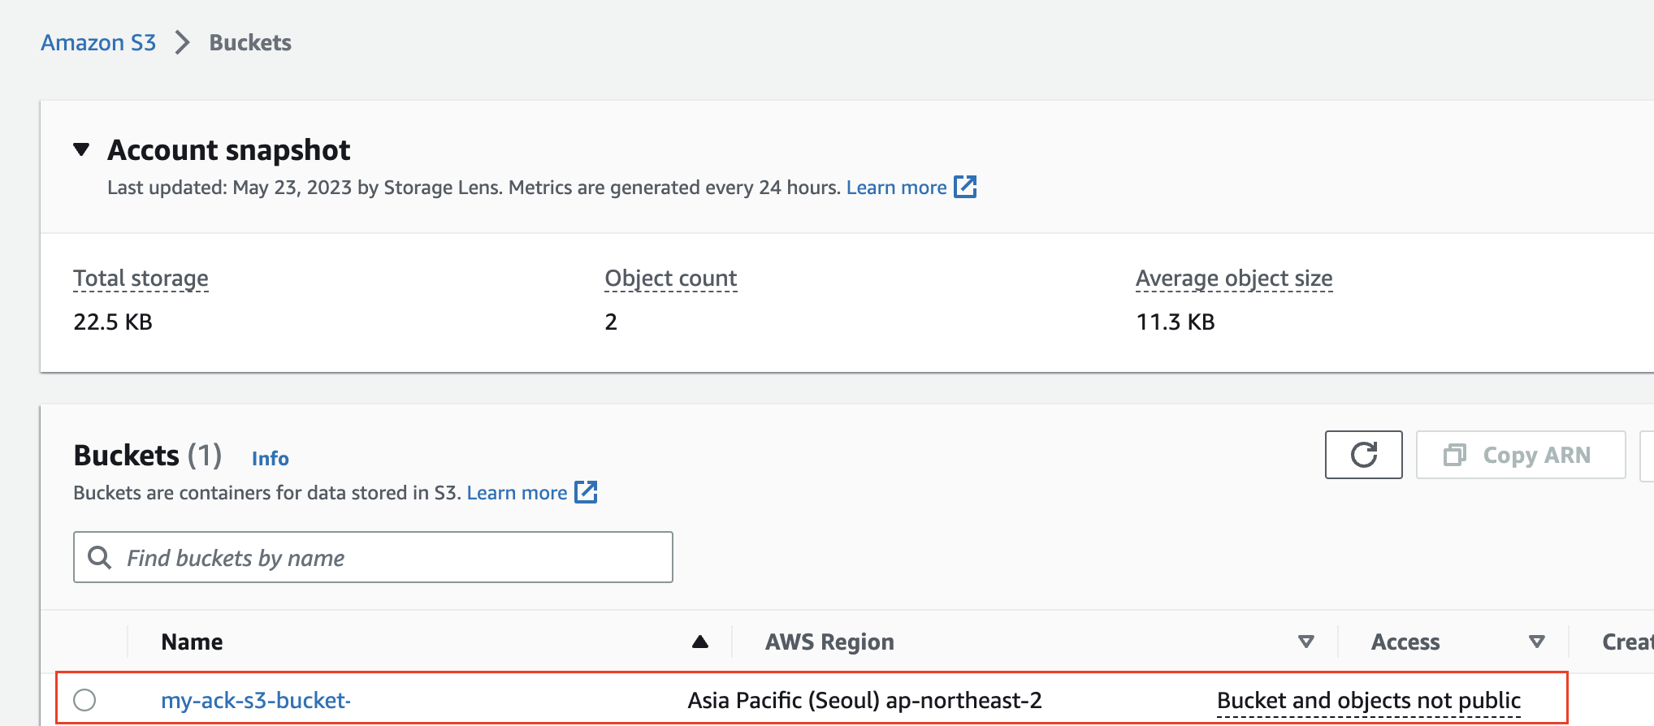1654x726 pixels.
Task: Open the my-ack-s3-bucket- bucket link
Action: point(256,700)
